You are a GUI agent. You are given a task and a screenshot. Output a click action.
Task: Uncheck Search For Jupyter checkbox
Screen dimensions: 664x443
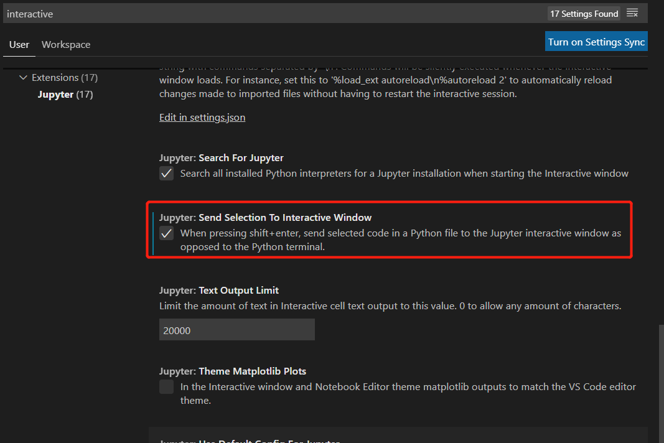point(166,173)
